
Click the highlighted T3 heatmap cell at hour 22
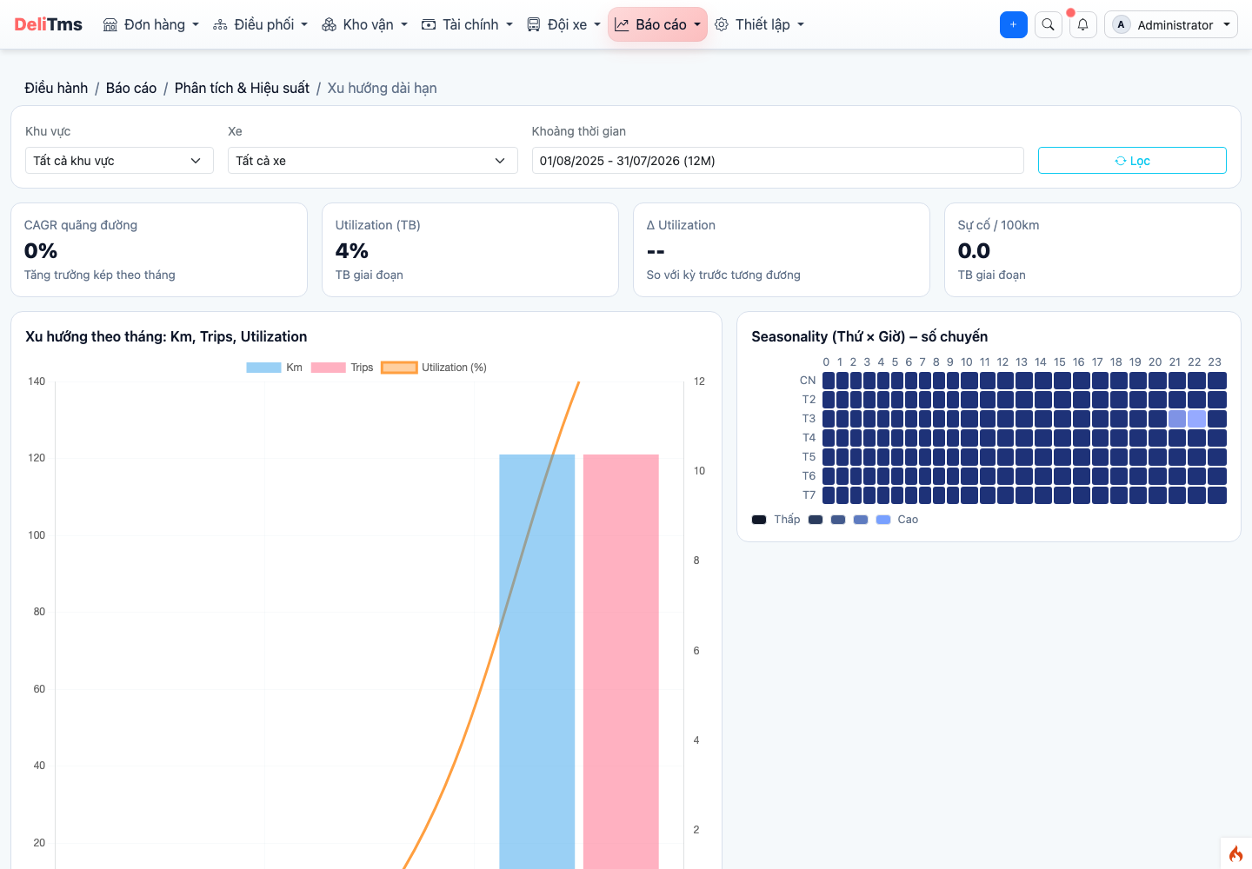click(1196, 419)
